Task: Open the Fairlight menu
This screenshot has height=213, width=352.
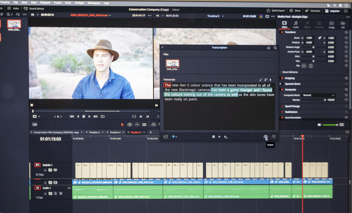Action: coord(79,3)
